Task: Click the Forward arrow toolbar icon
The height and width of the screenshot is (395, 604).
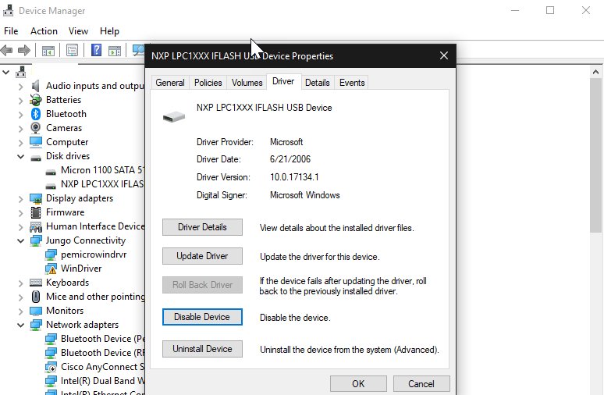Action: [x=24, y=50]
